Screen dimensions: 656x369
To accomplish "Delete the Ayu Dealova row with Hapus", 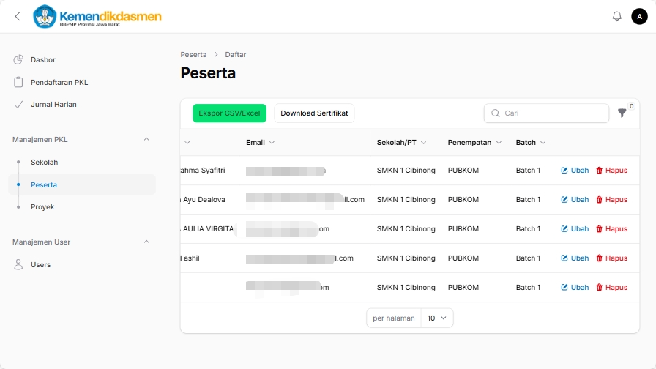I will click(x=611, y=200).
